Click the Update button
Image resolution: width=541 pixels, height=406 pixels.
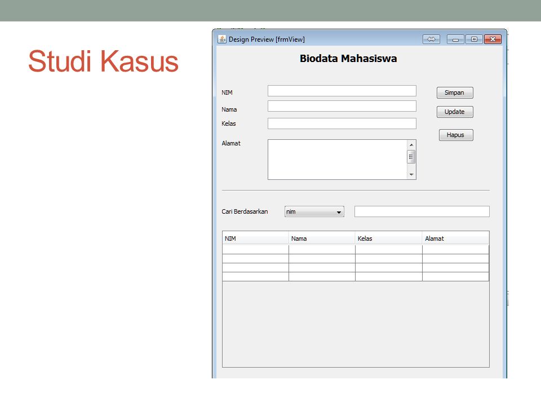[x=455, y=112]
